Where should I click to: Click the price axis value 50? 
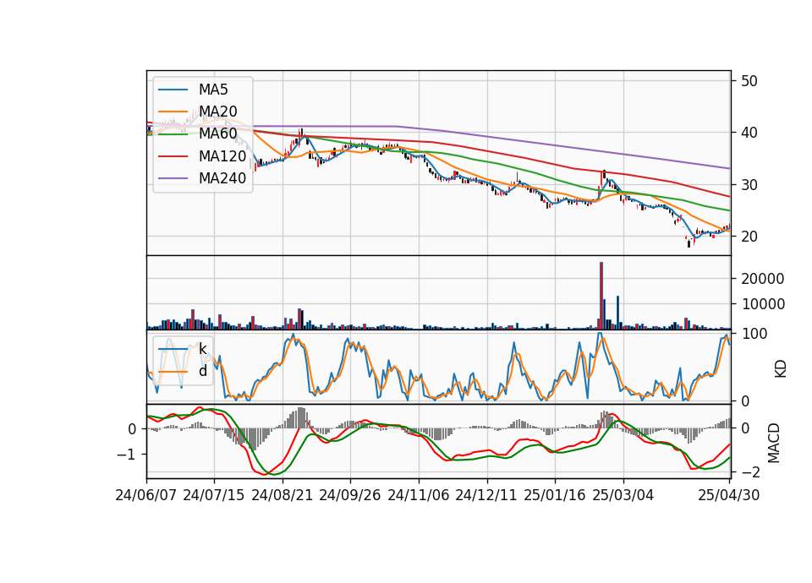[749, 81]
